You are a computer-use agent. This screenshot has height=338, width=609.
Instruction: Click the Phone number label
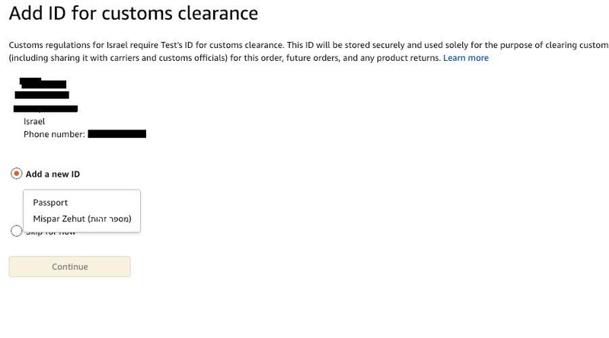click(x=54, y=135)
